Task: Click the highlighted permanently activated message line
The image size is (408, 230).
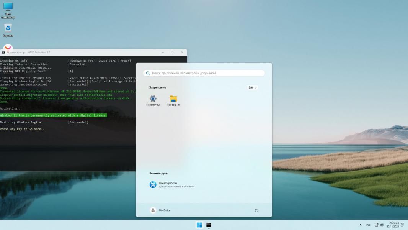Action: 54,115
